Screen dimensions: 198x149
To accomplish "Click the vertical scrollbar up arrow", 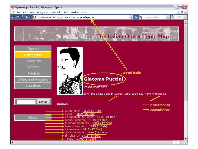I will [186, 22].
